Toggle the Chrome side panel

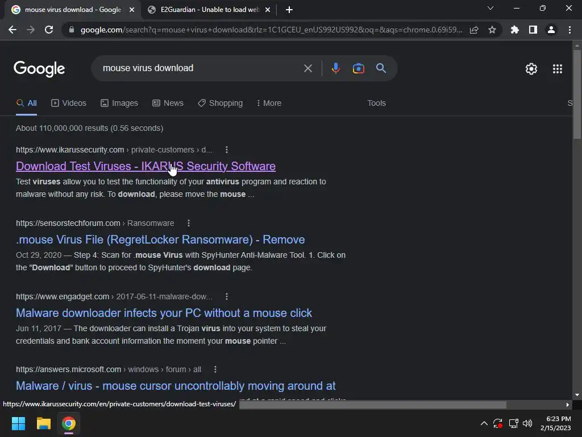point(533,30)
